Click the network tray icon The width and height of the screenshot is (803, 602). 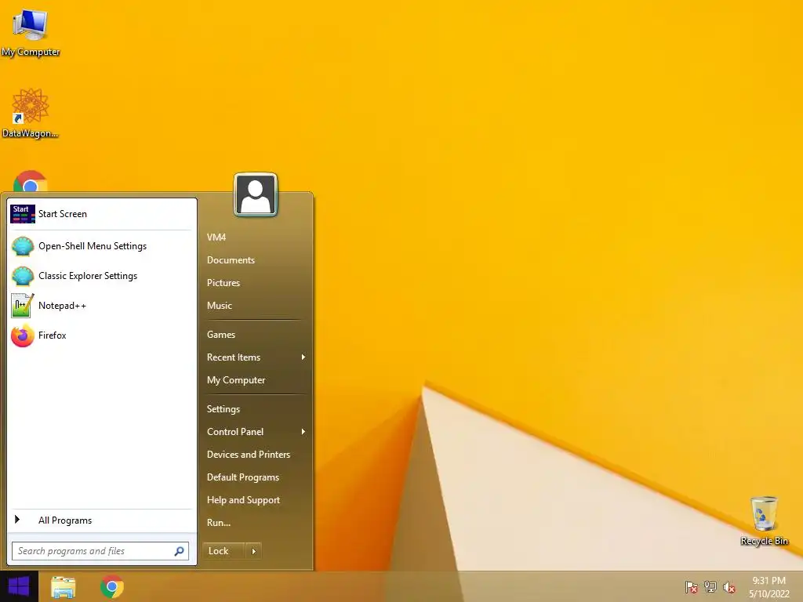pos(710,587)
